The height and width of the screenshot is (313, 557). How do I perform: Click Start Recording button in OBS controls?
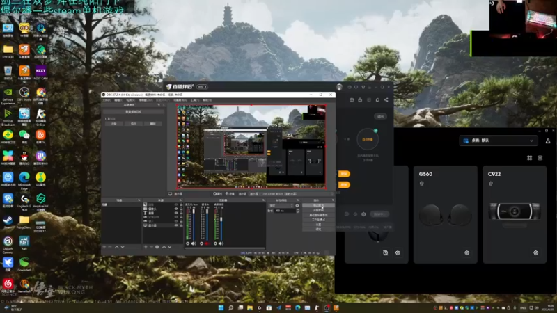click(318, 210)
